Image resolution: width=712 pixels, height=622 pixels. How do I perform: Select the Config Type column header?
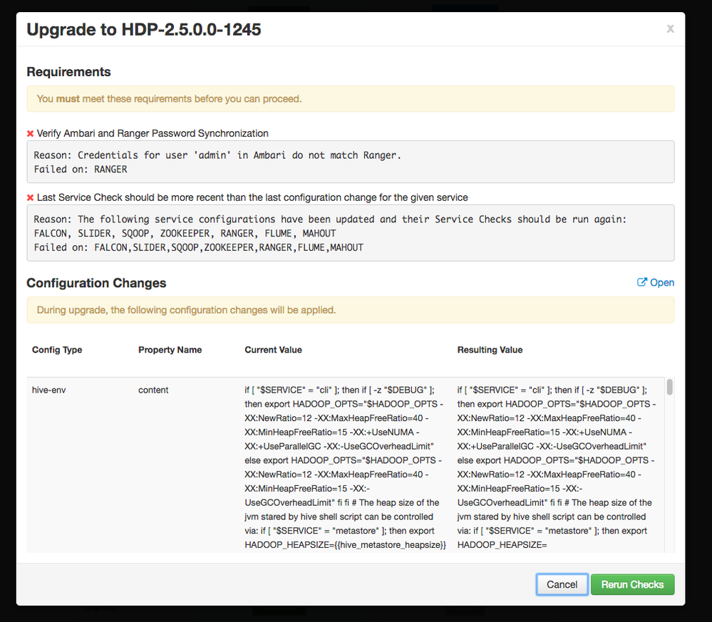(x=57, y=350)
